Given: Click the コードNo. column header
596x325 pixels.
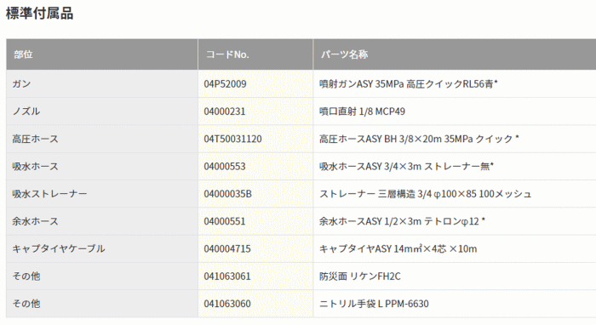Looking at the screenshot, I should (x=255, y=54).
